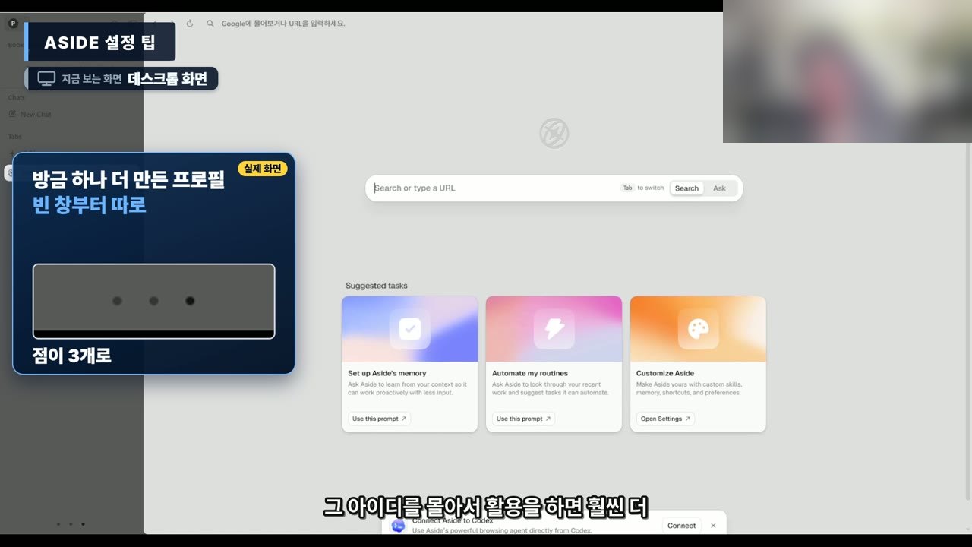Screen dimensions: 972x547
Task: Use this prompt under Automate my routines
Action: 524,419
